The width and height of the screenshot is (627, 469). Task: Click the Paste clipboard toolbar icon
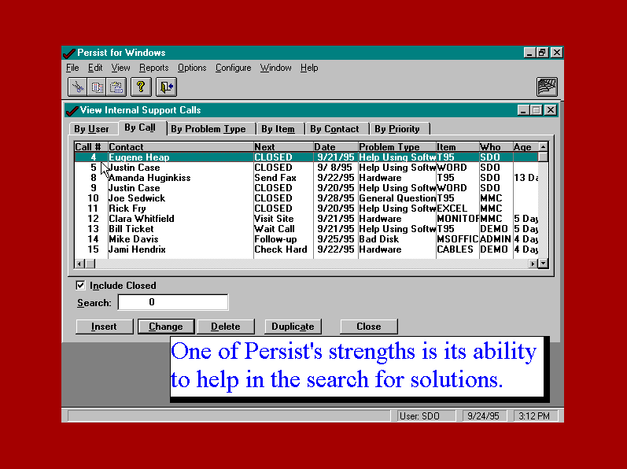(116, 87)
